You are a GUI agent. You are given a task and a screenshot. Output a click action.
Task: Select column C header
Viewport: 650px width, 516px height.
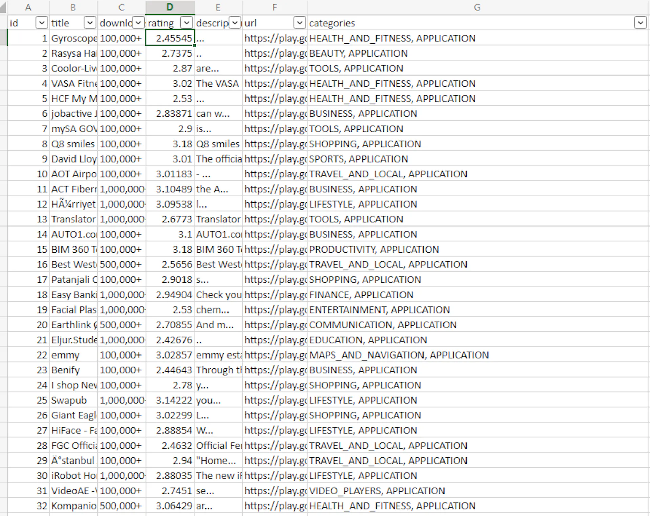(122, 7)
